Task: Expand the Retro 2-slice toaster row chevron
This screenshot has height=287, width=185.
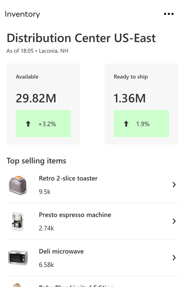Action: [x=174, y=185]
